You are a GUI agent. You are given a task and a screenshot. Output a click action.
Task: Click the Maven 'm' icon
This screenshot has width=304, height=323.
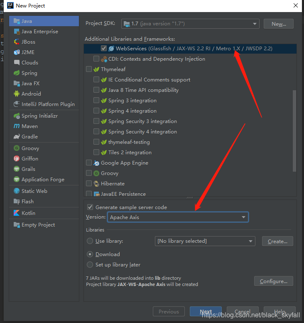17,126
